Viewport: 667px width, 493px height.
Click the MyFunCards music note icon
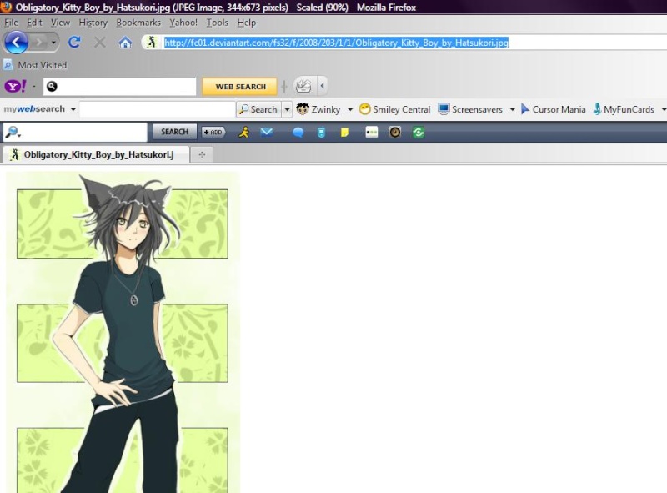[597, 109]
